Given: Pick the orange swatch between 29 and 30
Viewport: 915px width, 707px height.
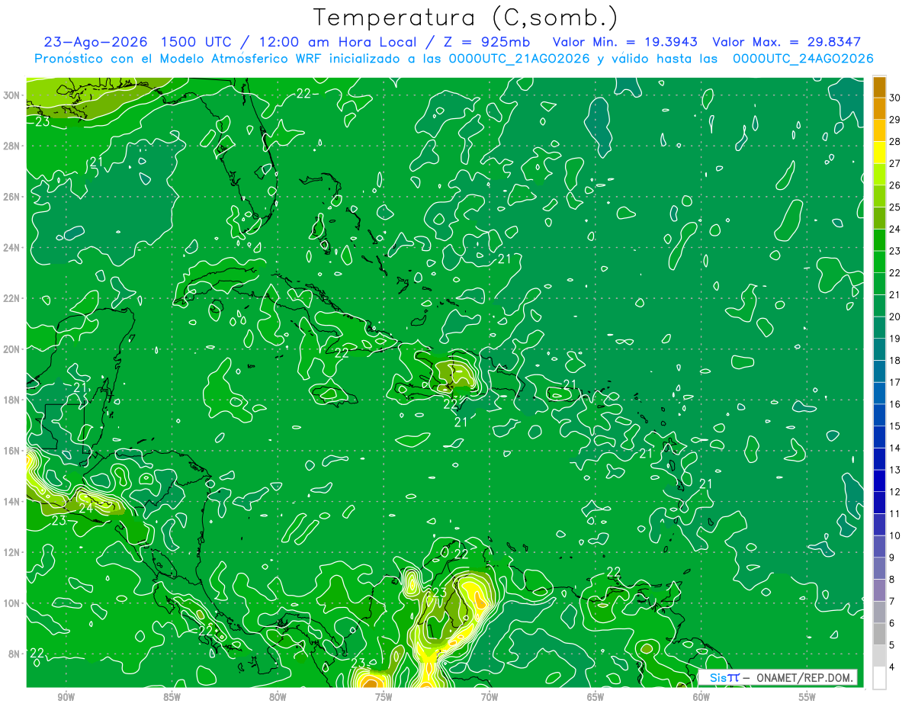Looking at the screenshot, I should pos(879,108).
